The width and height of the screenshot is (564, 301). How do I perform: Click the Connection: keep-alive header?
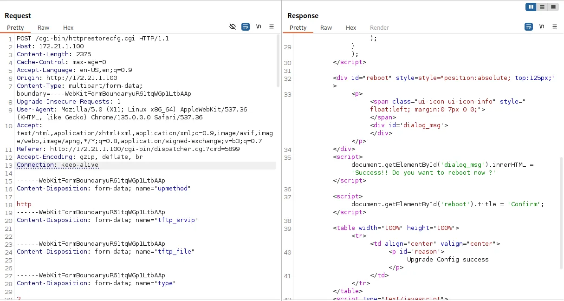[58, 165]
